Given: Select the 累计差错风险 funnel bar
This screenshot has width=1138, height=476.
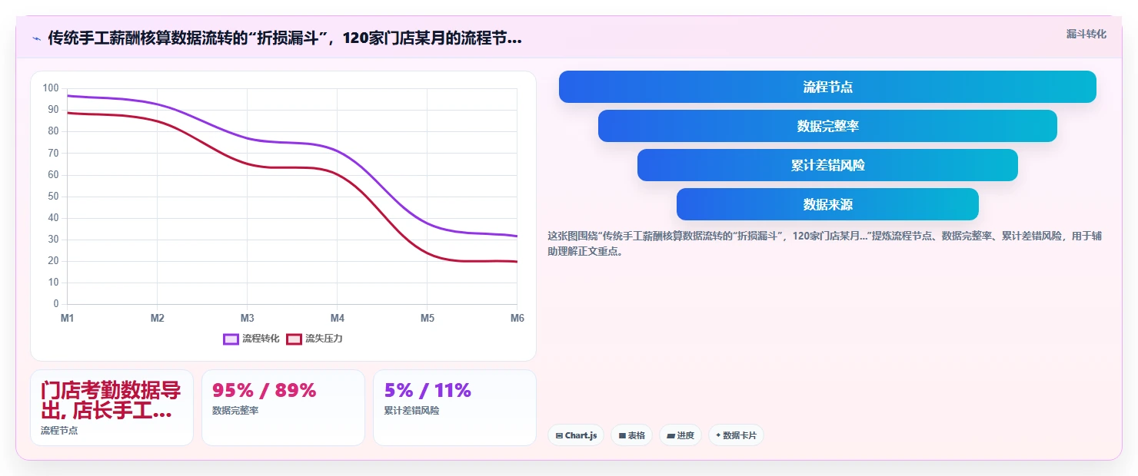Looking at the screenshot, I should click(x=827, y=165).
